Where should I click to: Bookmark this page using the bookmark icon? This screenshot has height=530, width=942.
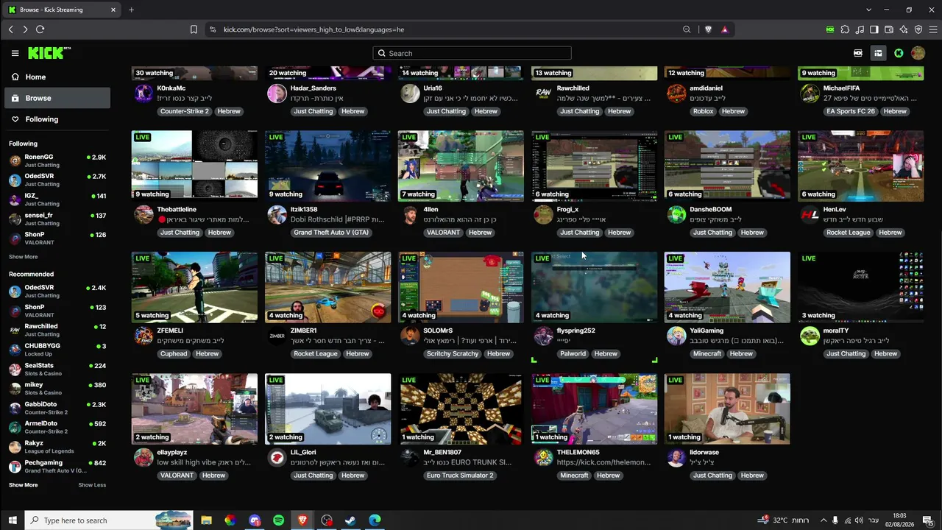(x=194, y=29)
